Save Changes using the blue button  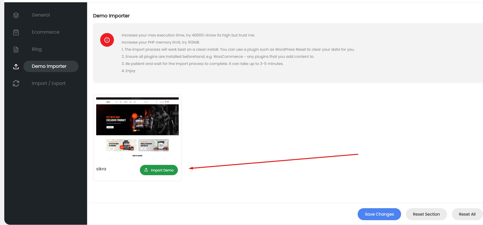coord(379,214)
